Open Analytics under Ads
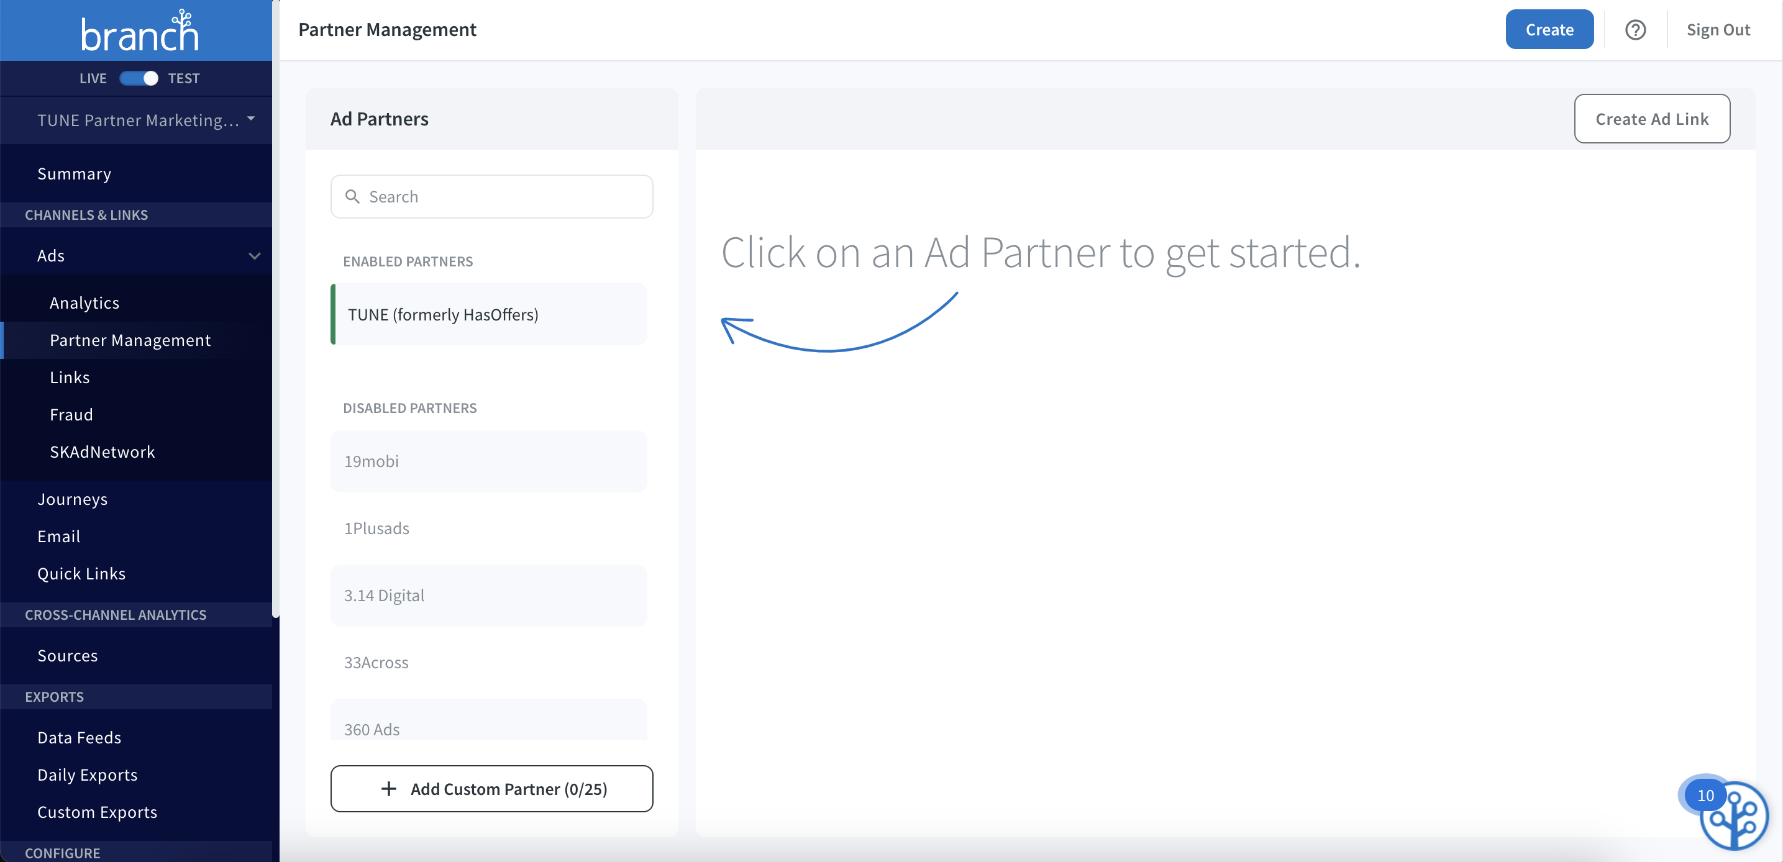 (84, 302)
